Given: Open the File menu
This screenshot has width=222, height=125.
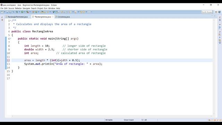Looking at the screenshot, I should point(2,8).
